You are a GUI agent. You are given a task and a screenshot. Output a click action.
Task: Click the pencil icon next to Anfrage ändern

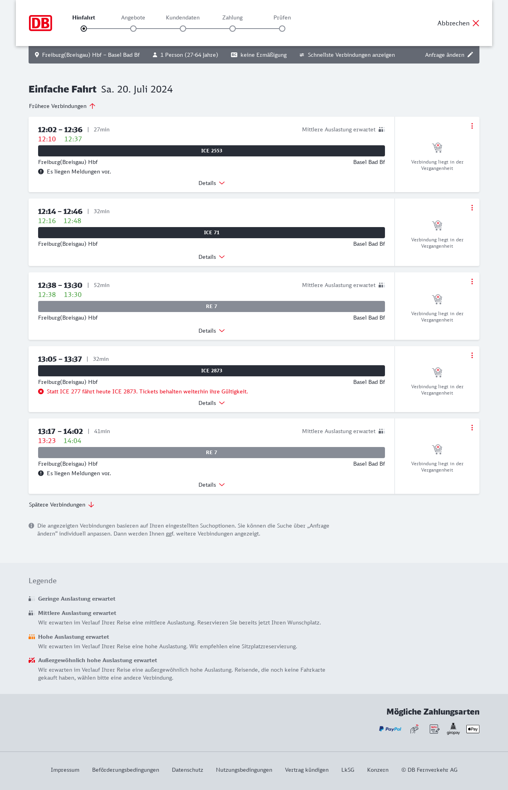pos(470,55)
